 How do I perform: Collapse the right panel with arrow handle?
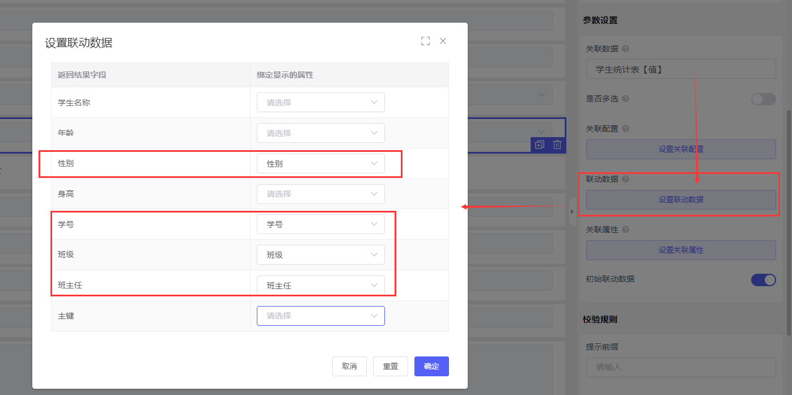[571, 211]
